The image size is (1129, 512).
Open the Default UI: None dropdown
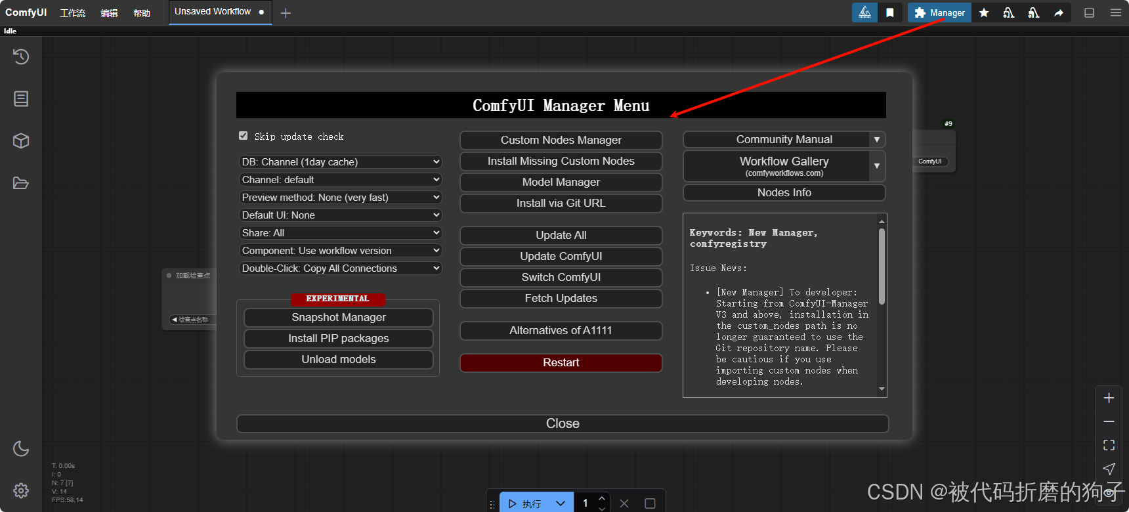tap(340, 215)
